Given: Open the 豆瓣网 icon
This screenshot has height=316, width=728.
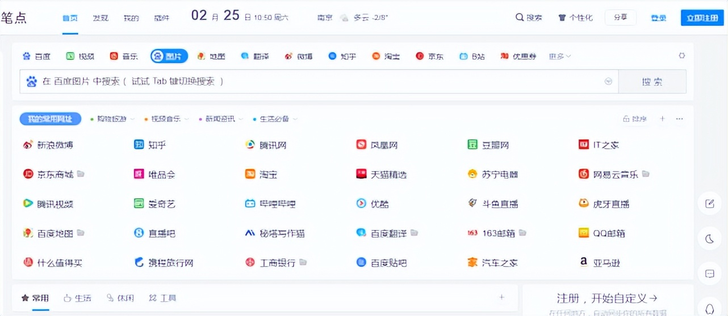Looking at the screenshot, I should tap(472, 145).
